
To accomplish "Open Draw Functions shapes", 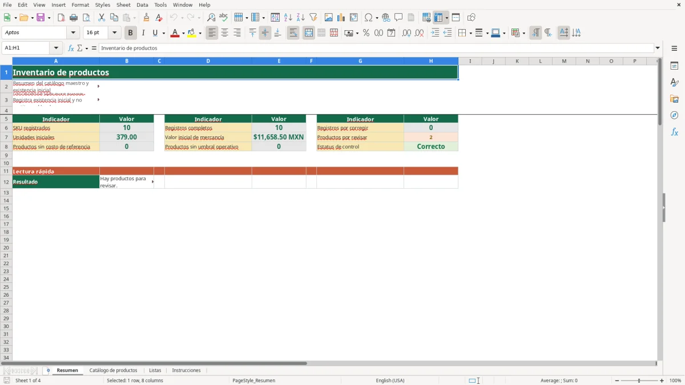I will [472, 18].
